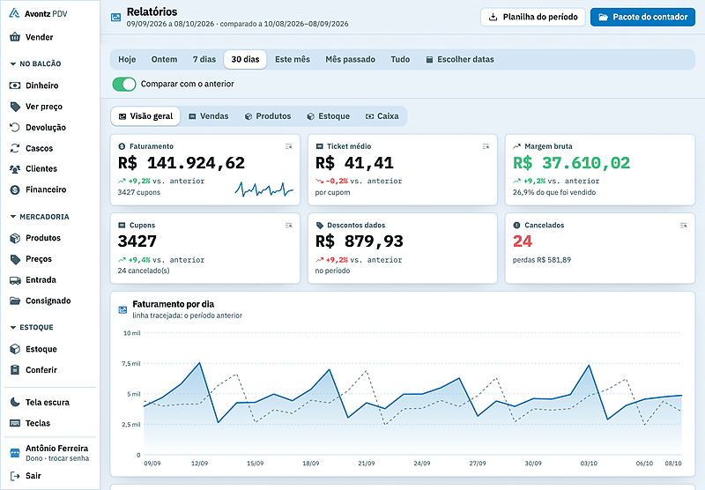
Task: Click the Conferir clipboard icon
Action: [15, 370]
